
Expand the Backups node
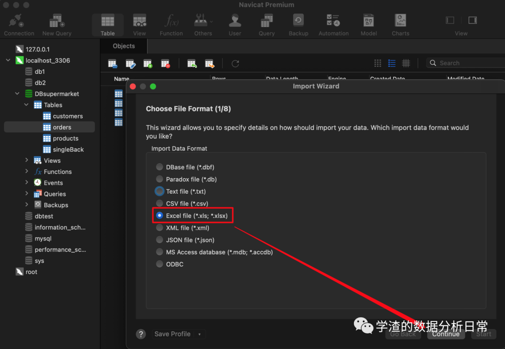click(x=26, y=204)
